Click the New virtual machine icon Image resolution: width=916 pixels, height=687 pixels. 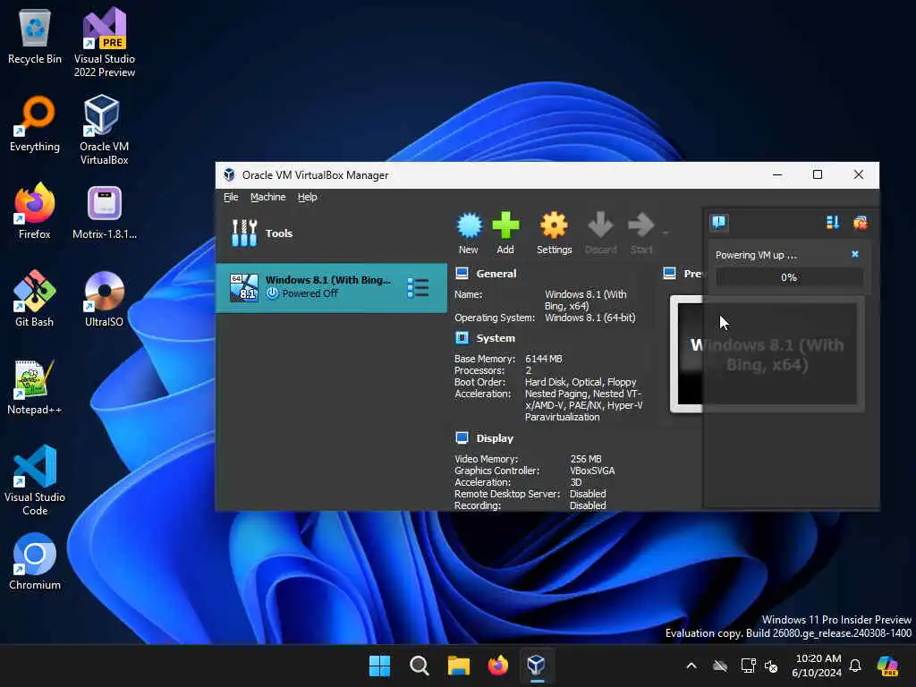point(469,233)
